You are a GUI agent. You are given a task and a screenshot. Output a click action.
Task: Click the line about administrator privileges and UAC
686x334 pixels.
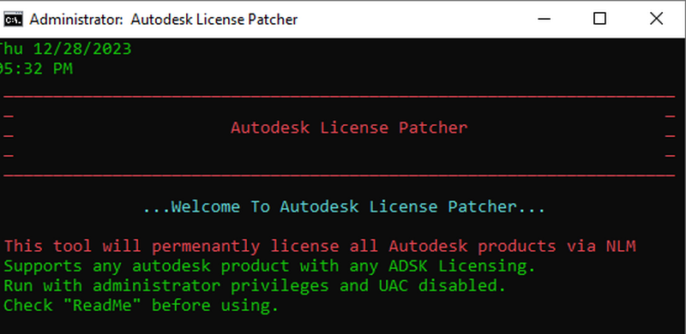(255, 285)
